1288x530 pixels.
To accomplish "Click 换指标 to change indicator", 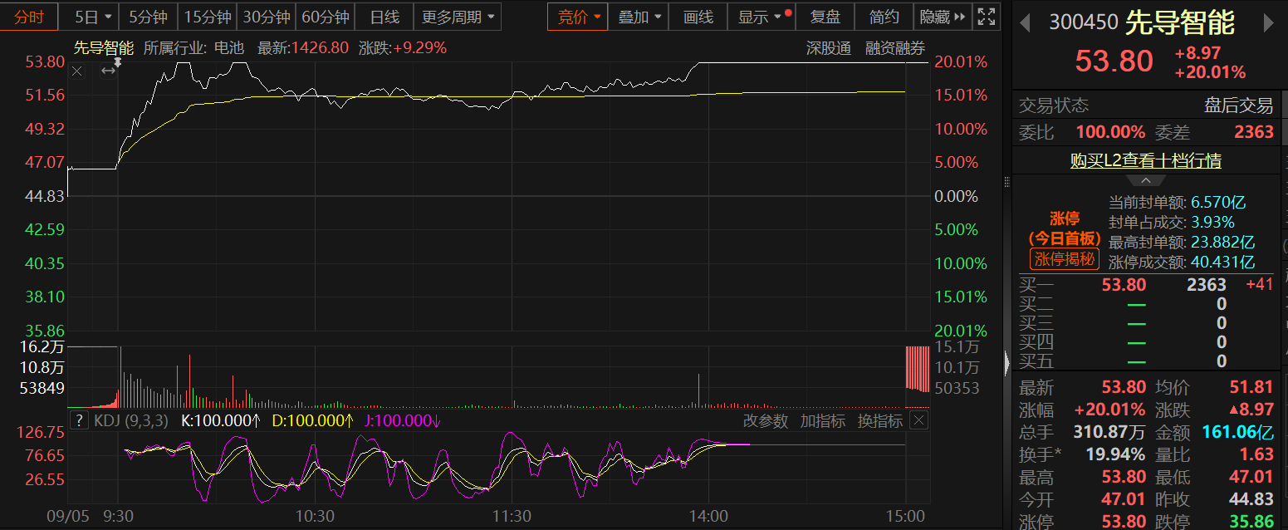I will 879,421.
